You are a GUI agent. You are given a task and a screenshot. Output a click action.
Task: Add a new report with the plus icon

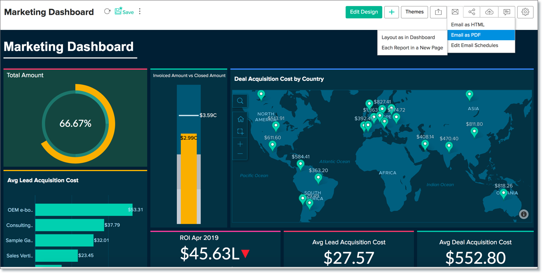tap(391, 12)
